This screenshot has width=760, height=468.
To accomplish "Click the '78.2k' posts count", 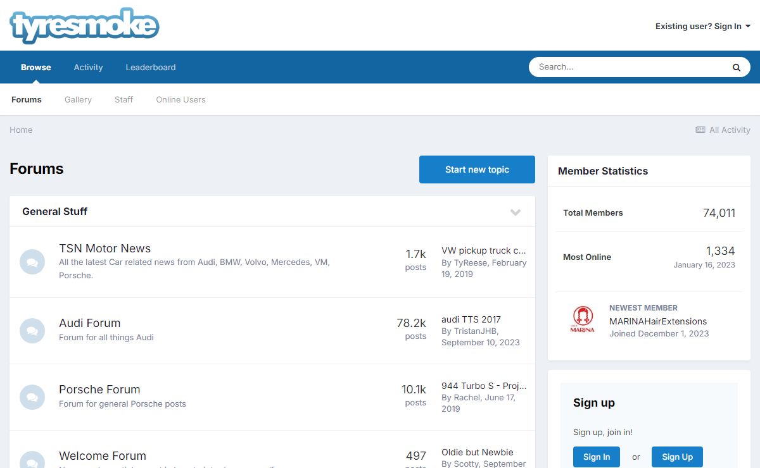I will [x=411, y=323].
